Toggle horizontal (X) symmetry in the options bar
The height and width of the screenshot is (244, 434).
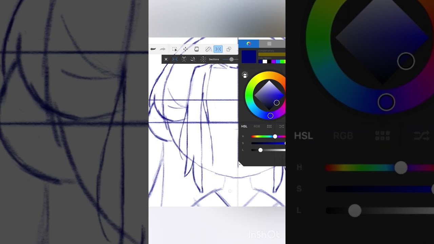[184, 59]
